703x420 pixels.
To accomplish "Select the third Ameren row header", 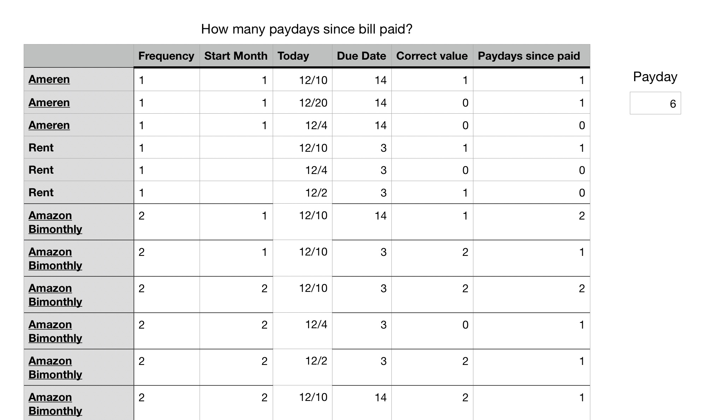I will [x=49, y=125].
